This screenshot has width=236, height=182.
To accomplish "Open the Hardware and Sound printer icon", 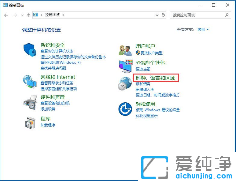I will coord(29,102).
